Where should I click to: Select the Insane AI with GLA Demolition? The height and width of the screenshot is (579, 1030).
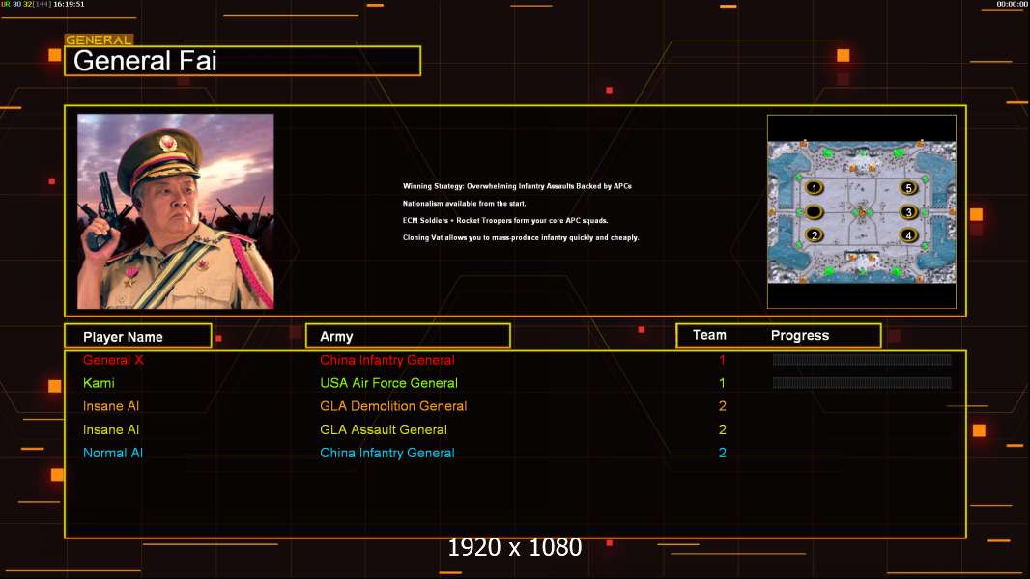pyautogui.click(x=111, y=406)
